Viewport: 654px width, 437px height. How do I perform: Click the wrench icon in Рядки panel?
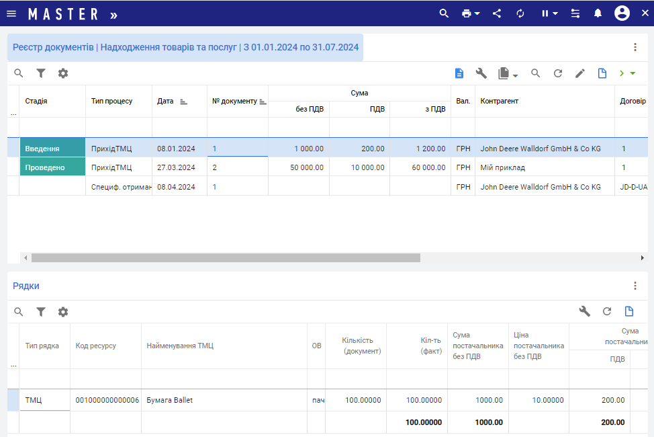585,311
